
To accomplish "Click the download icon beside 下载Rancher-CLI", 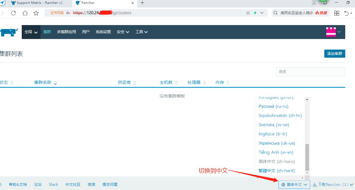I will 315,184.
